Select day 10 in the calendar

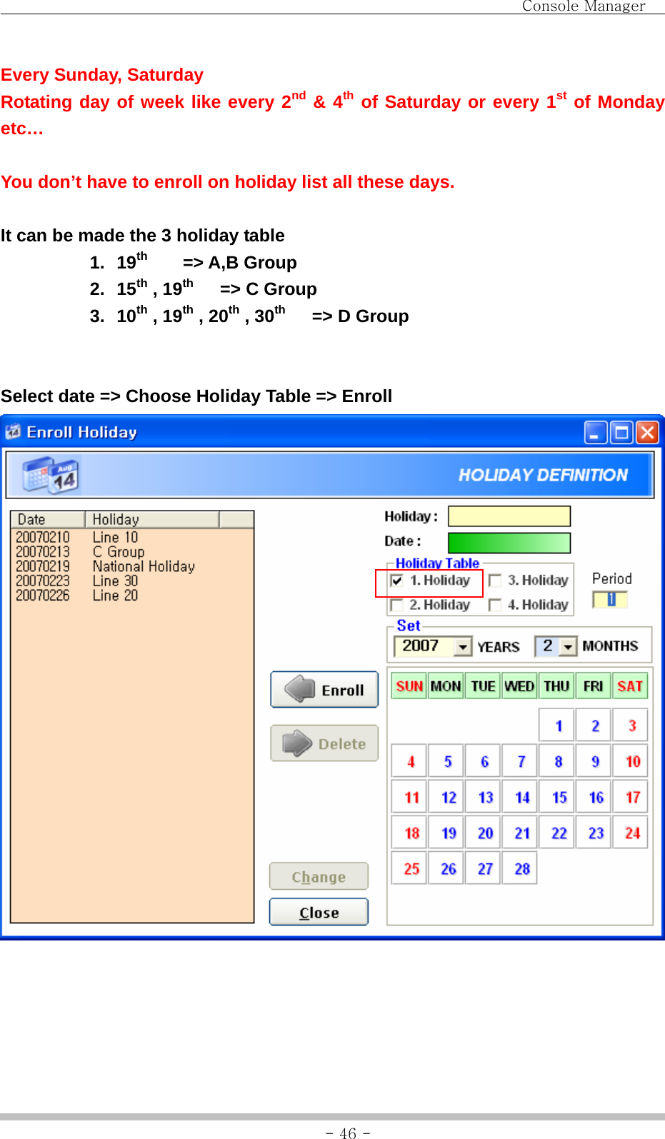coord(631,761)
